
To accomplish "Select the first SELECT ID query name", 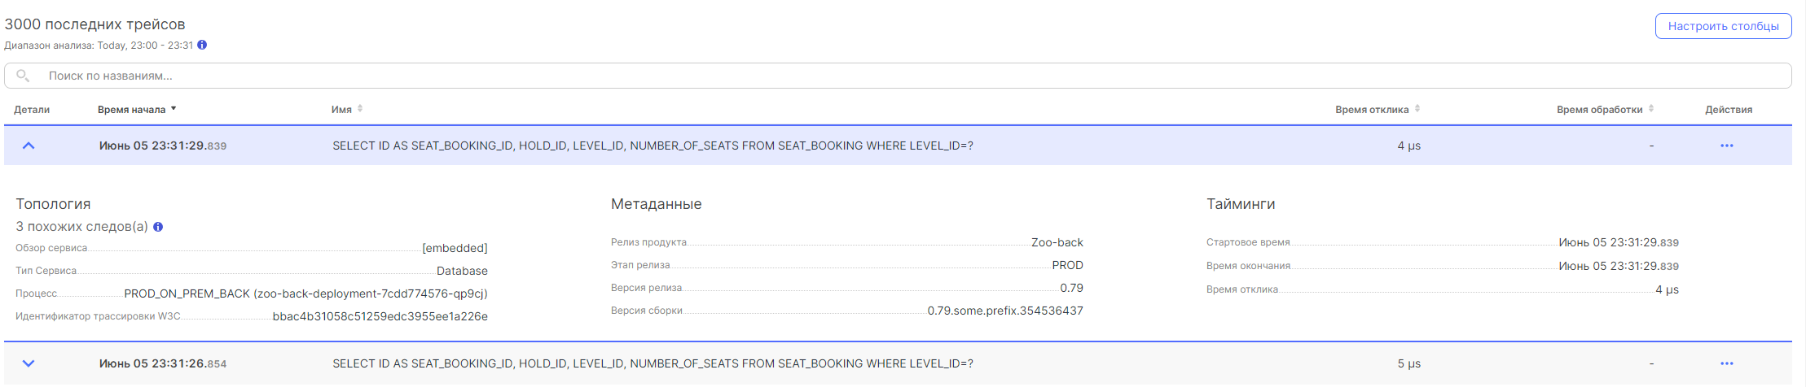I will (653, 146).
